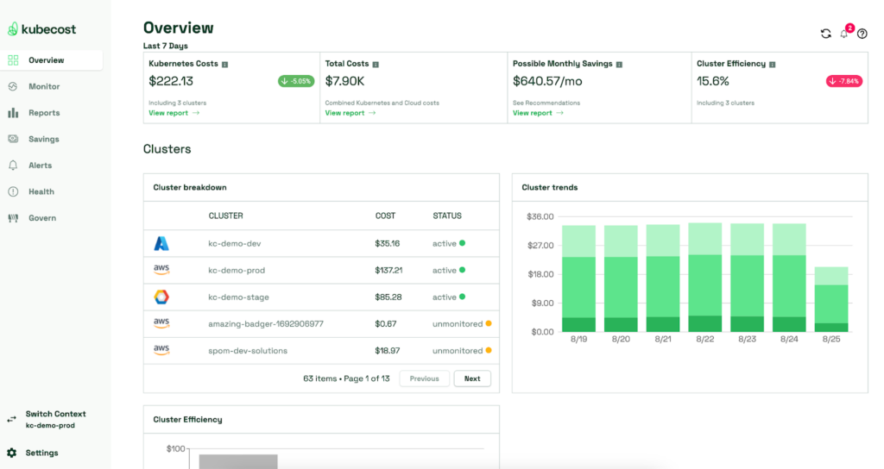
Task: Click info icon next to Kubernetes Costs
Action: tap(225, 64)
